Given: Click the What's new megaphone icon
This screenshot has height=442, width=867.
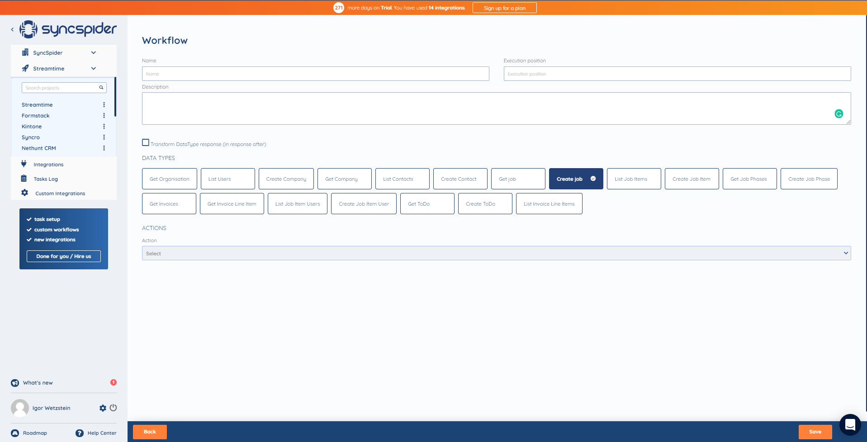Looking at the screenshot, I should coord(15,383).
